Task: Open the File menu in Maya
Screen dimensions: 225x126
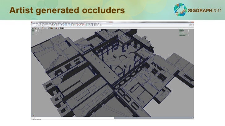Action: point(32,23)
